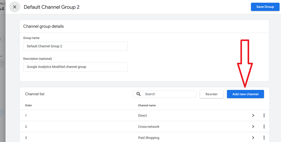281x142 pixels.
Task: Click Add new channel button
Action: tap(245, 94)
